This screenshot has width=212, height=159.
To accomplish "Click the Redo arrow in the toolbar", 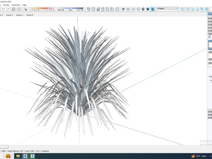I will tap(8, 9).
